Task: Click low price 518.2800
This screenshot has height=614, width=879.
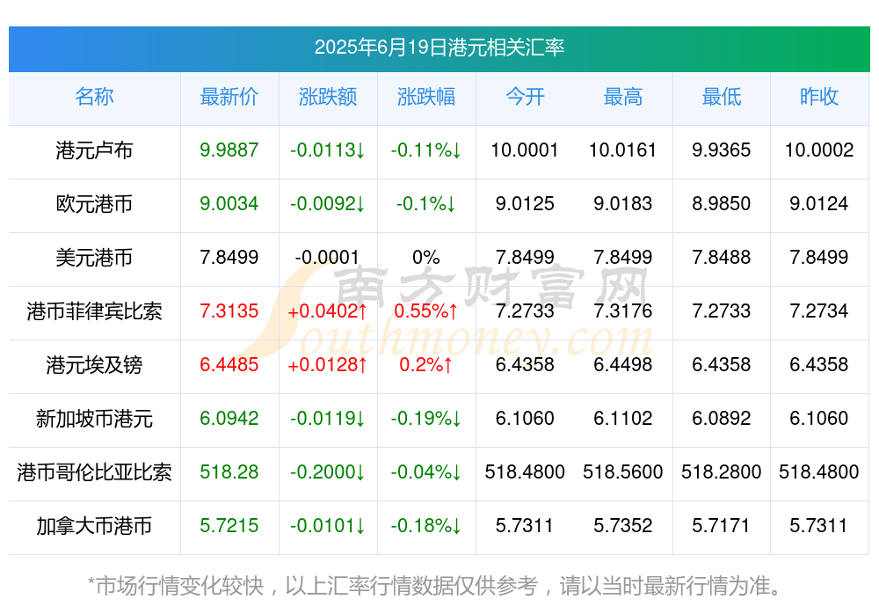Action: 722,472
